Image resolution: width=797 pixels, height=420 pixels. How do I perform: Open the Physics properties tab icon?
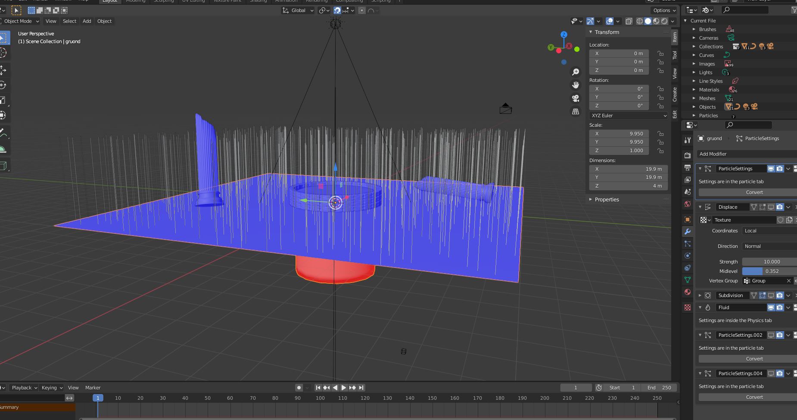click(688, 256)
